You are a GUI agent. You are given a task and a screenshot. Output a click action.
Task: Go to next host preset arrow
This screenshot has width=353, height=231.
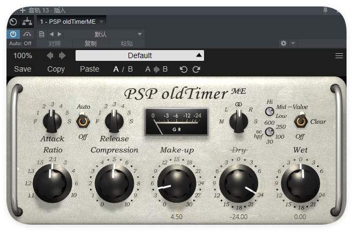(x=59, y=34)
